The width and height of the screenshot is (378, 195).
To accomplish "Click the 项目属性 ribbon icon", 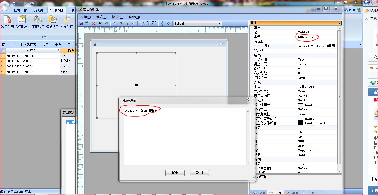I will pos(22,22).
